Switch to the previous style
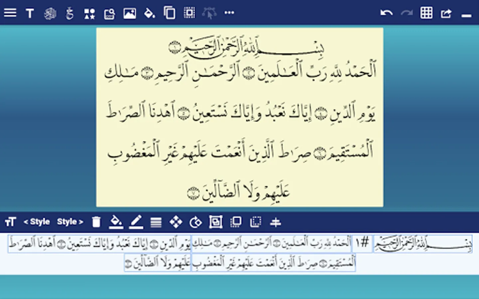 [x=37, y=222]
